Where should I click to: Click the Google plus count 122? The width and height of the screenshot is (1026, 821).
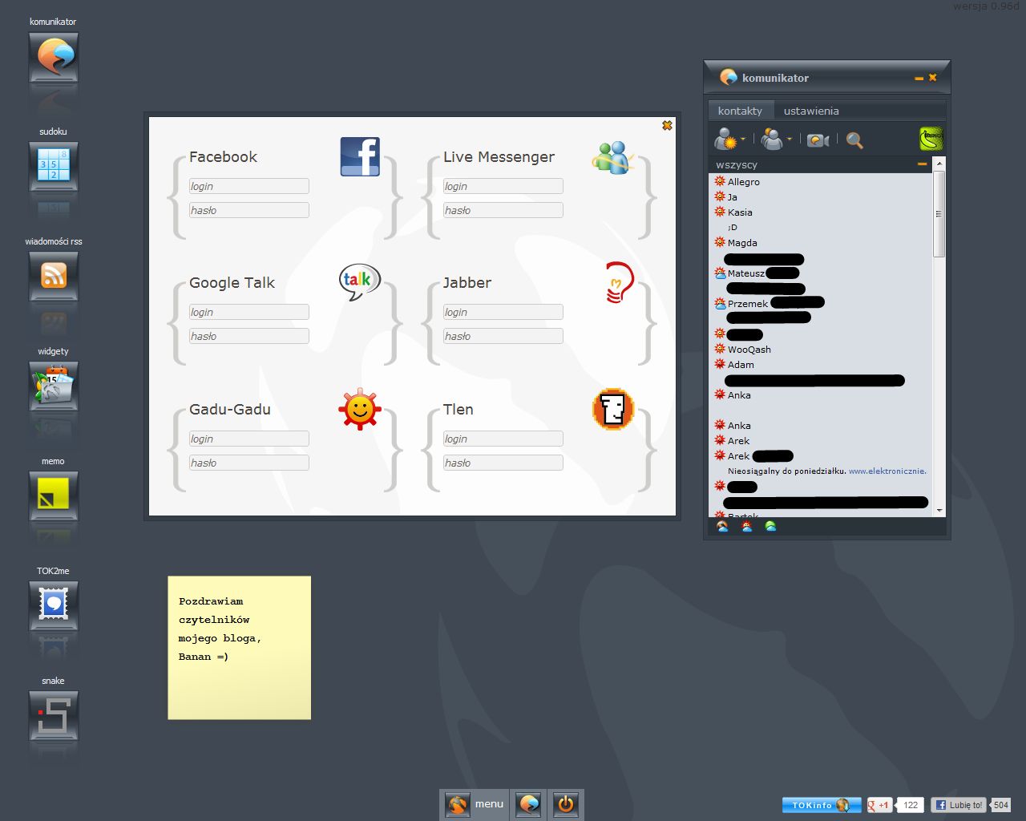[911, 805]
